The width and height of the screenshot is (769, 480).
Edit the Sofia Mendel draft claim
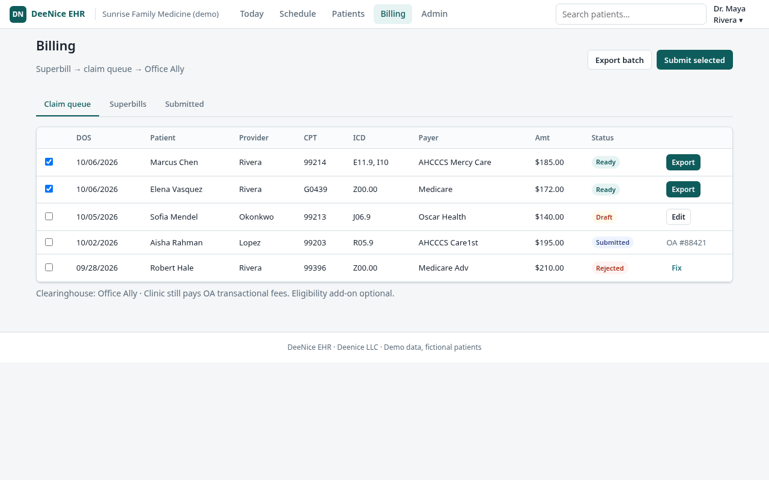tap(678, 217)
